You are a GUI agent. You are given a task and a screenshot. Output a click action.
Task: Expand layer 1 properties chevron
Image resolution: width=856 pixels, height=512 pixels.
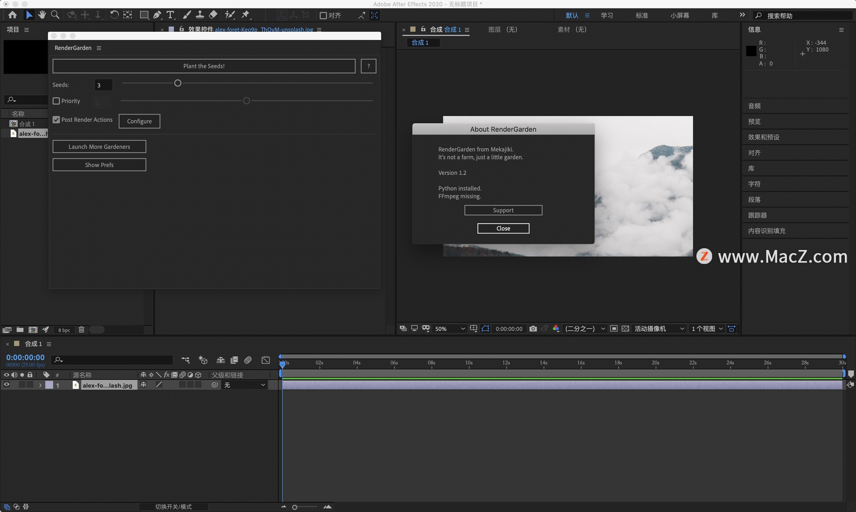point(40,385)
